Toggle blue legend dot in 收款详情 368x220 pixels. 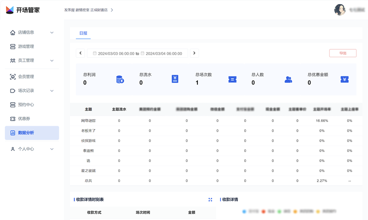tap(244, 212)
